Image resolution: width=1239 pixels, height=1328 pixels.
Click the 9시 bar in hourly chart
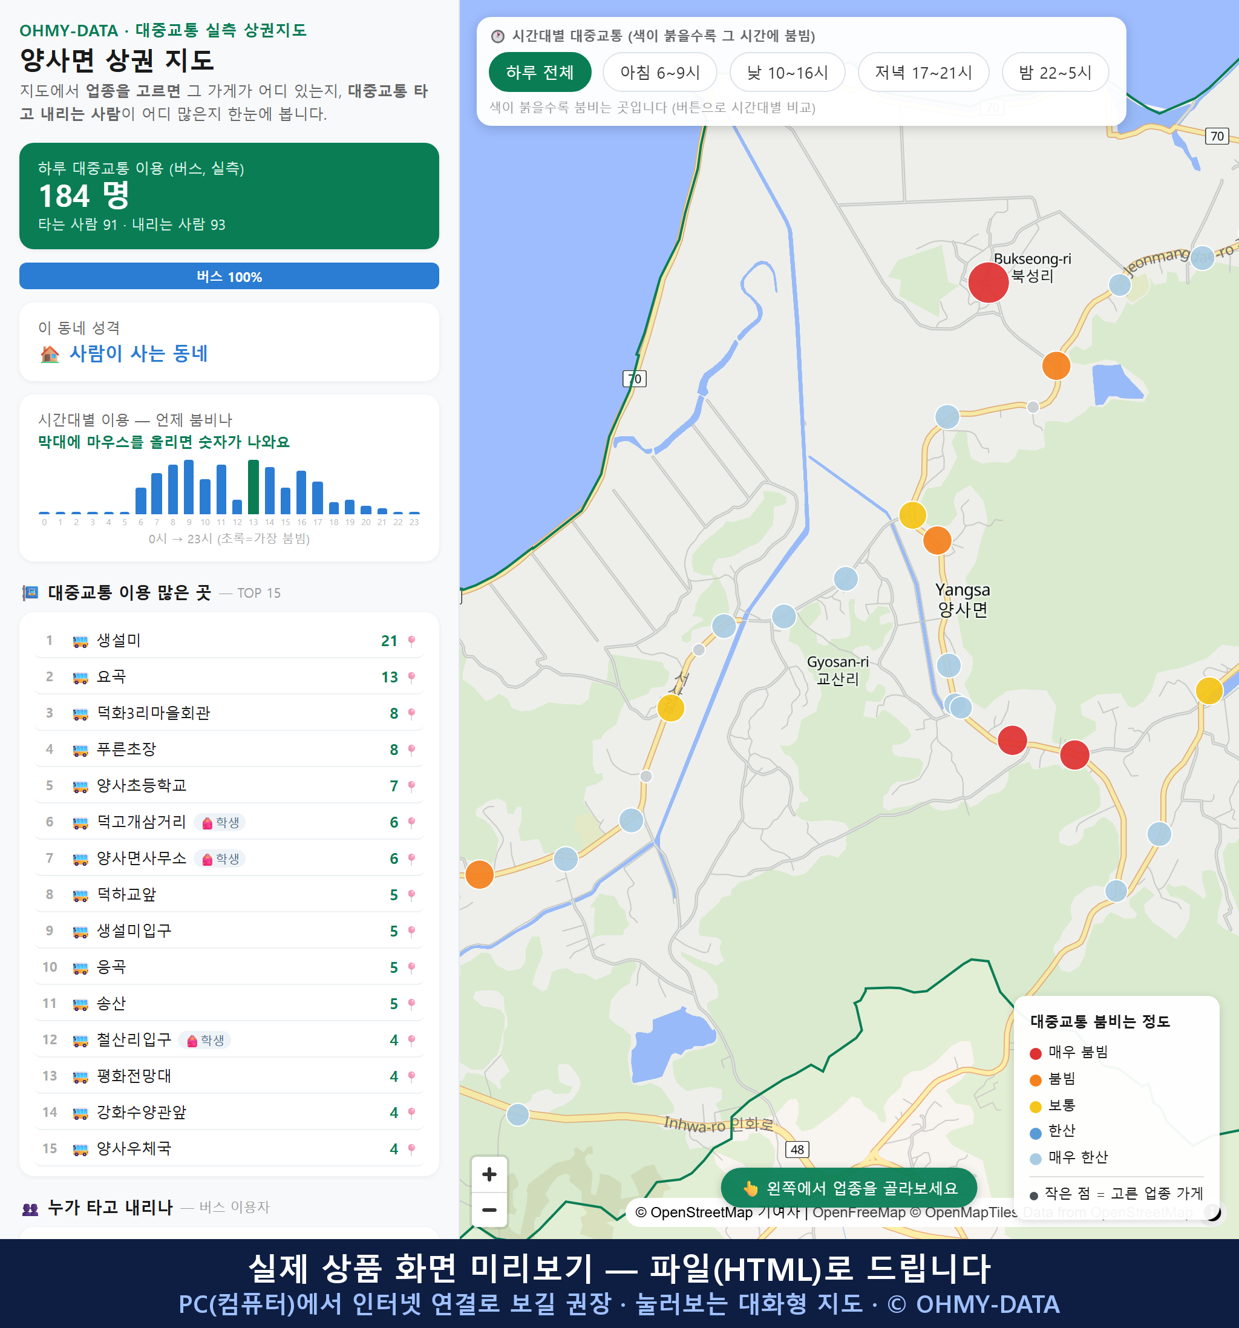tap(189, 486)
